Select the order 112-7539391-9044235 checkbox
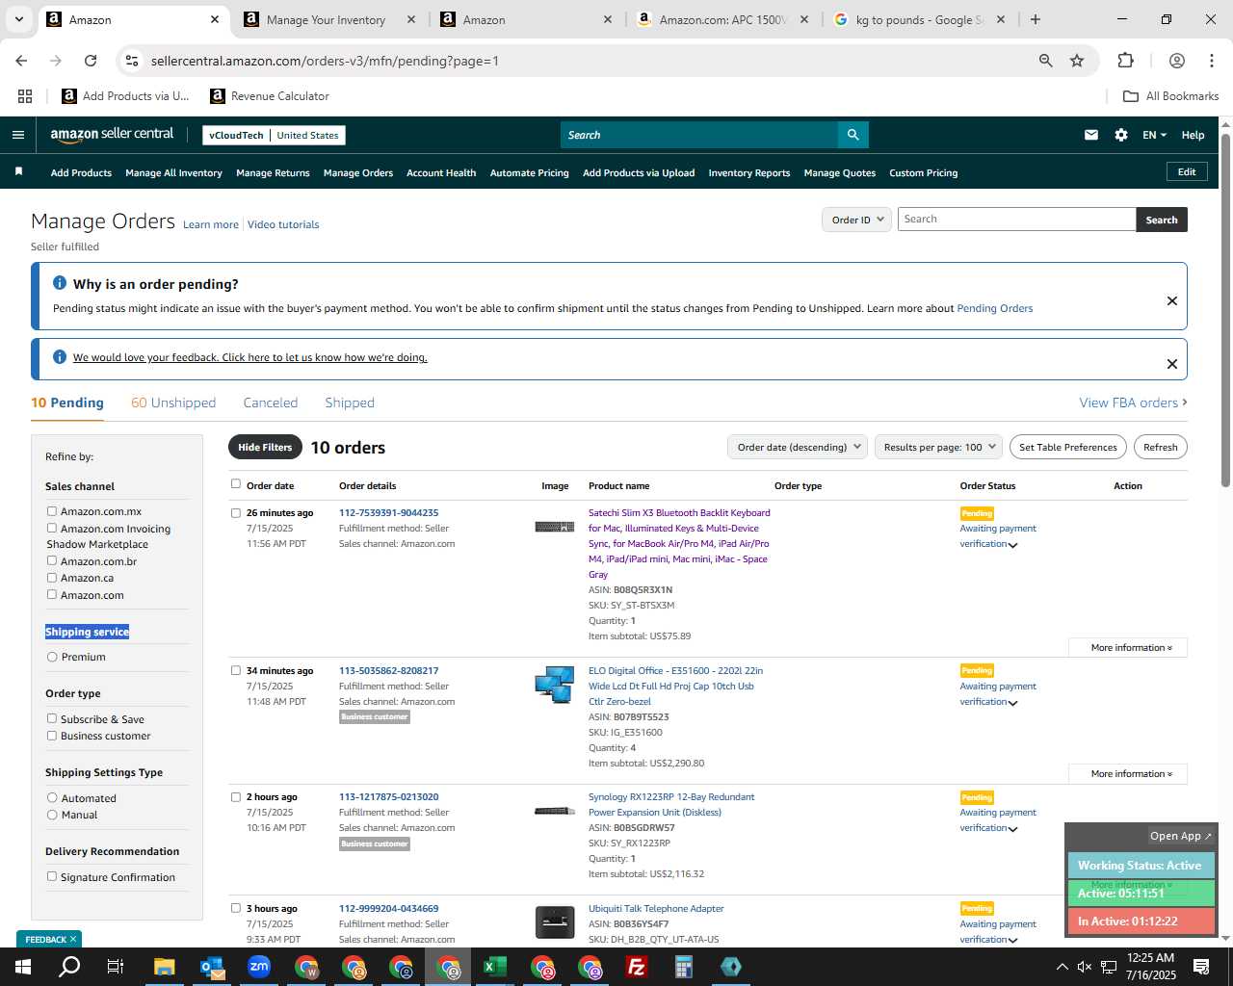Screen dimensions: 1233x986 [235, 512]
